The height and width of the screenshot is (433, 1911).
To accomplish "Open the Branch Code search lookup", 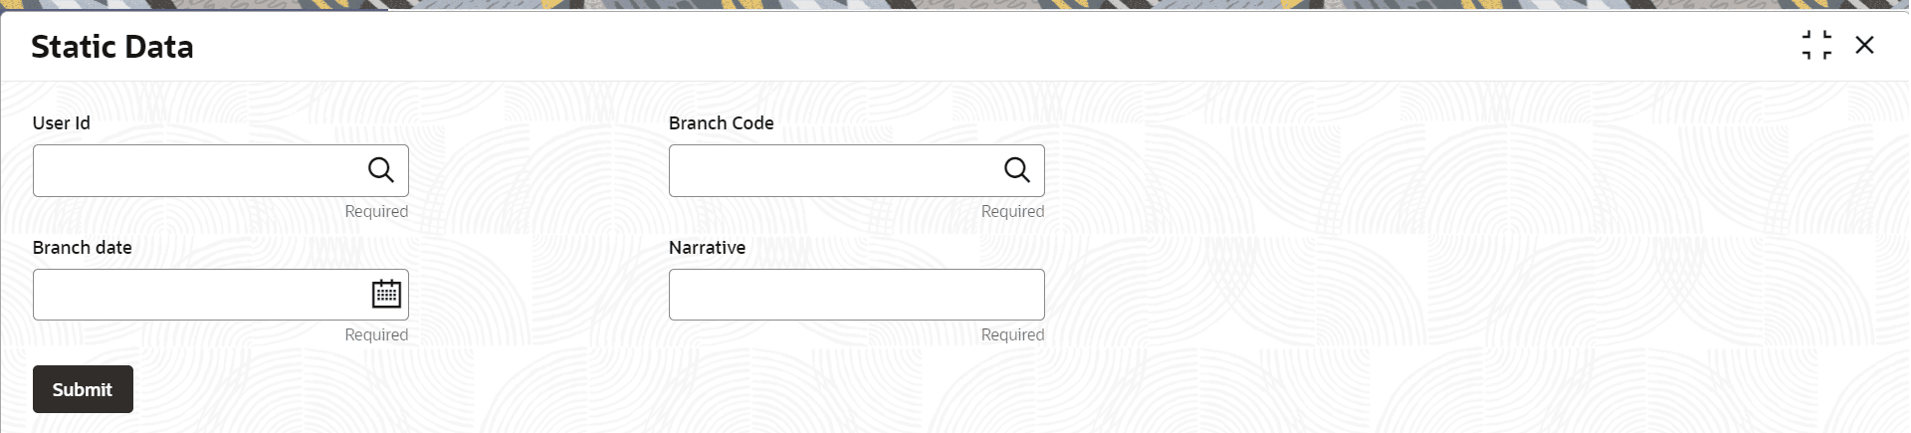I will pos(1017,170).
